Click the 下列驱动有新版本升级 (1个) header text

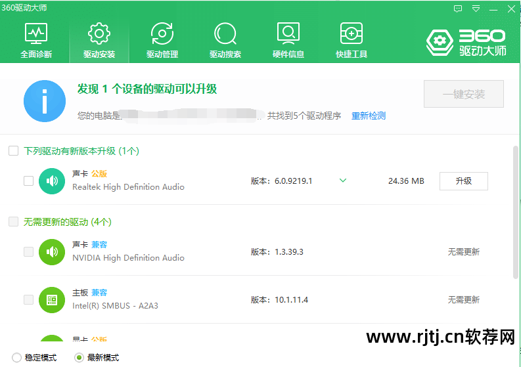point(81,151)
